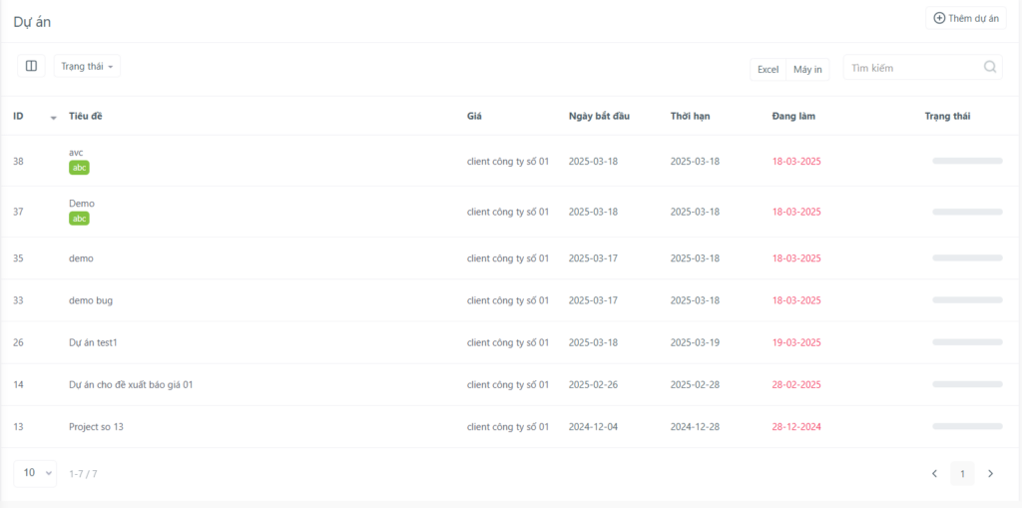Open the demo bug project
1022x508 pixels.
tap(91, 300)
